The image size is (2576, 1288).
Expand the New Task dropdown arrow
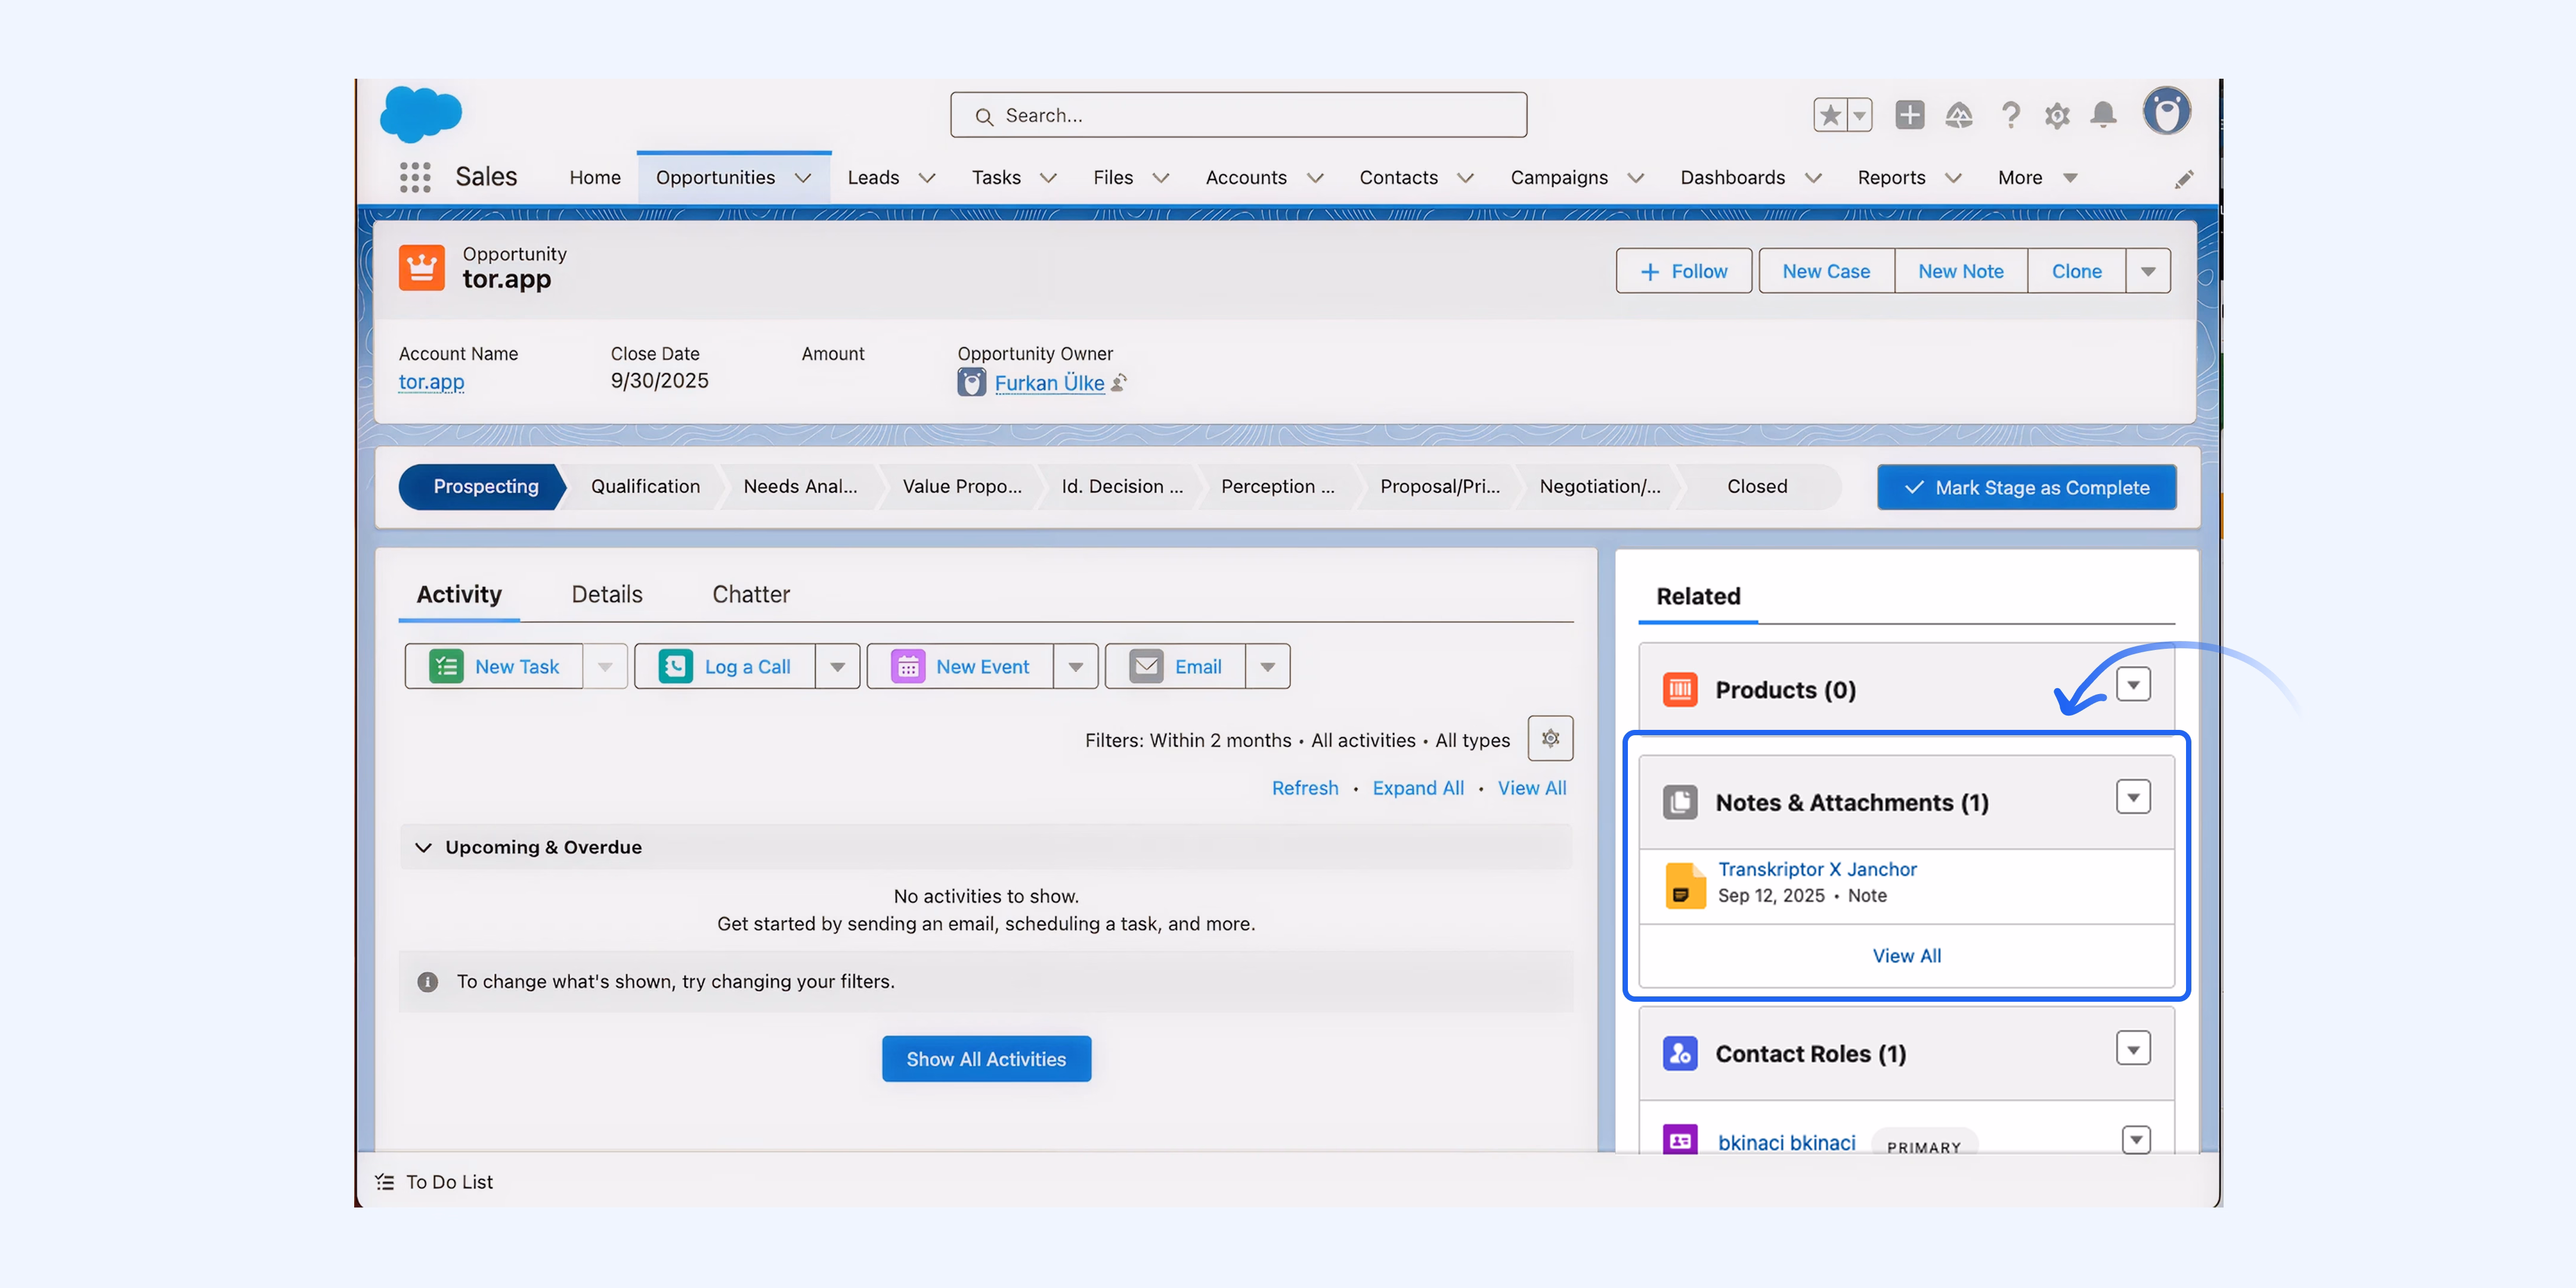click(605, 666)
